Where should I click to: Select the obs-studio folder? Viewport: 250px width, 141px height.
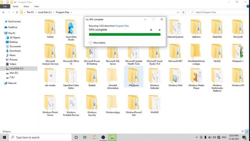tap(50, 78)
